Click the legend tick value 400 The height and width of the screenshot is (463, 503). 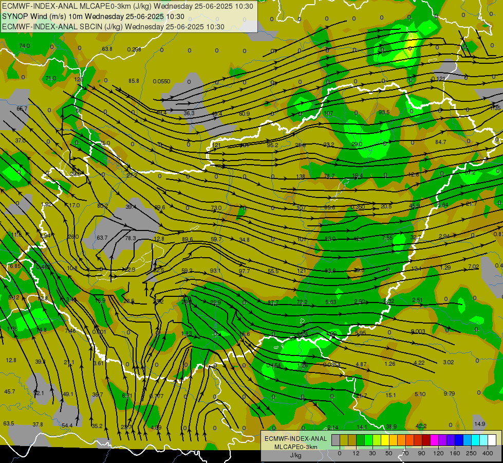click(488, 453)
